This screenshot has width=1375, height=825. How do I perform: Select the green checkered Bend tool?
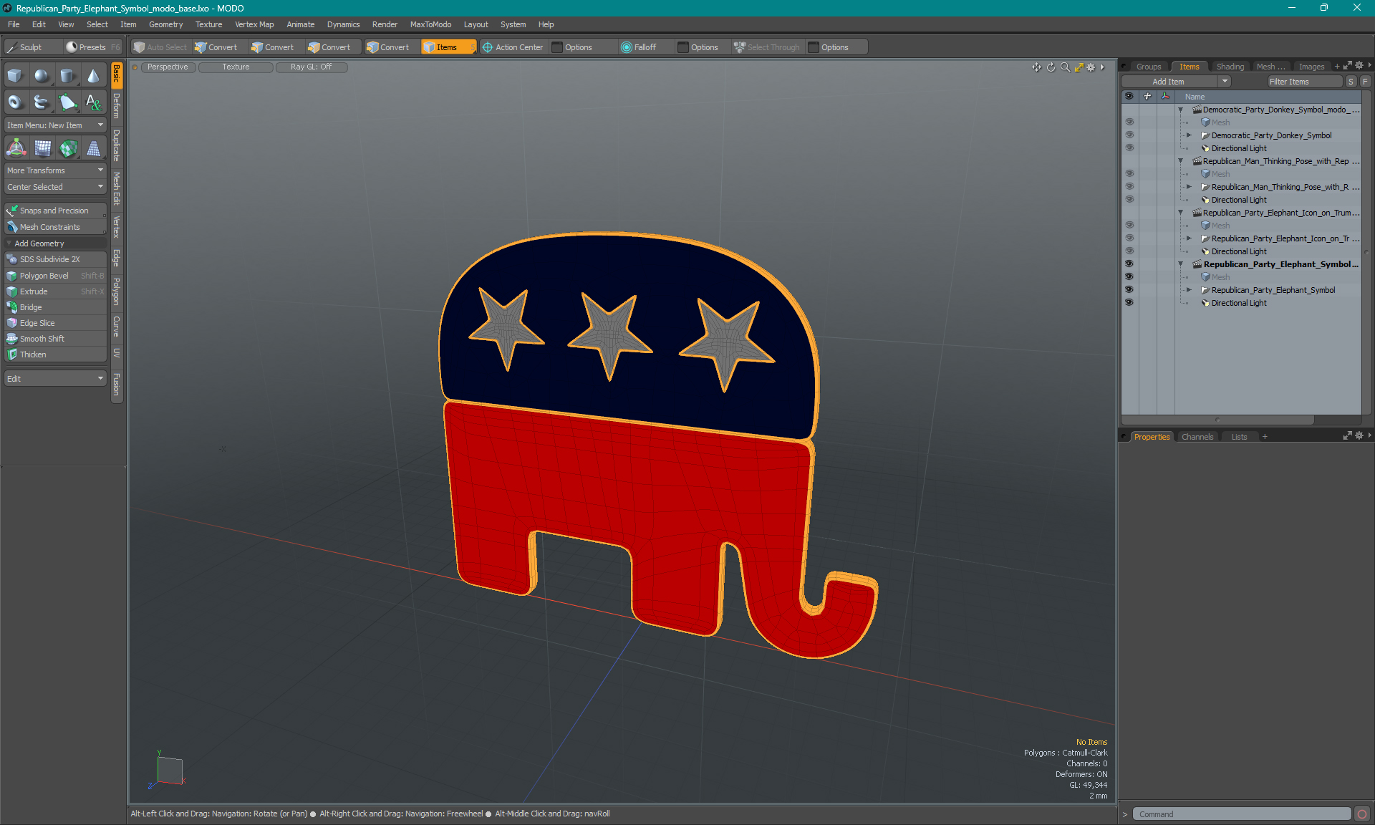pos(68,148)
